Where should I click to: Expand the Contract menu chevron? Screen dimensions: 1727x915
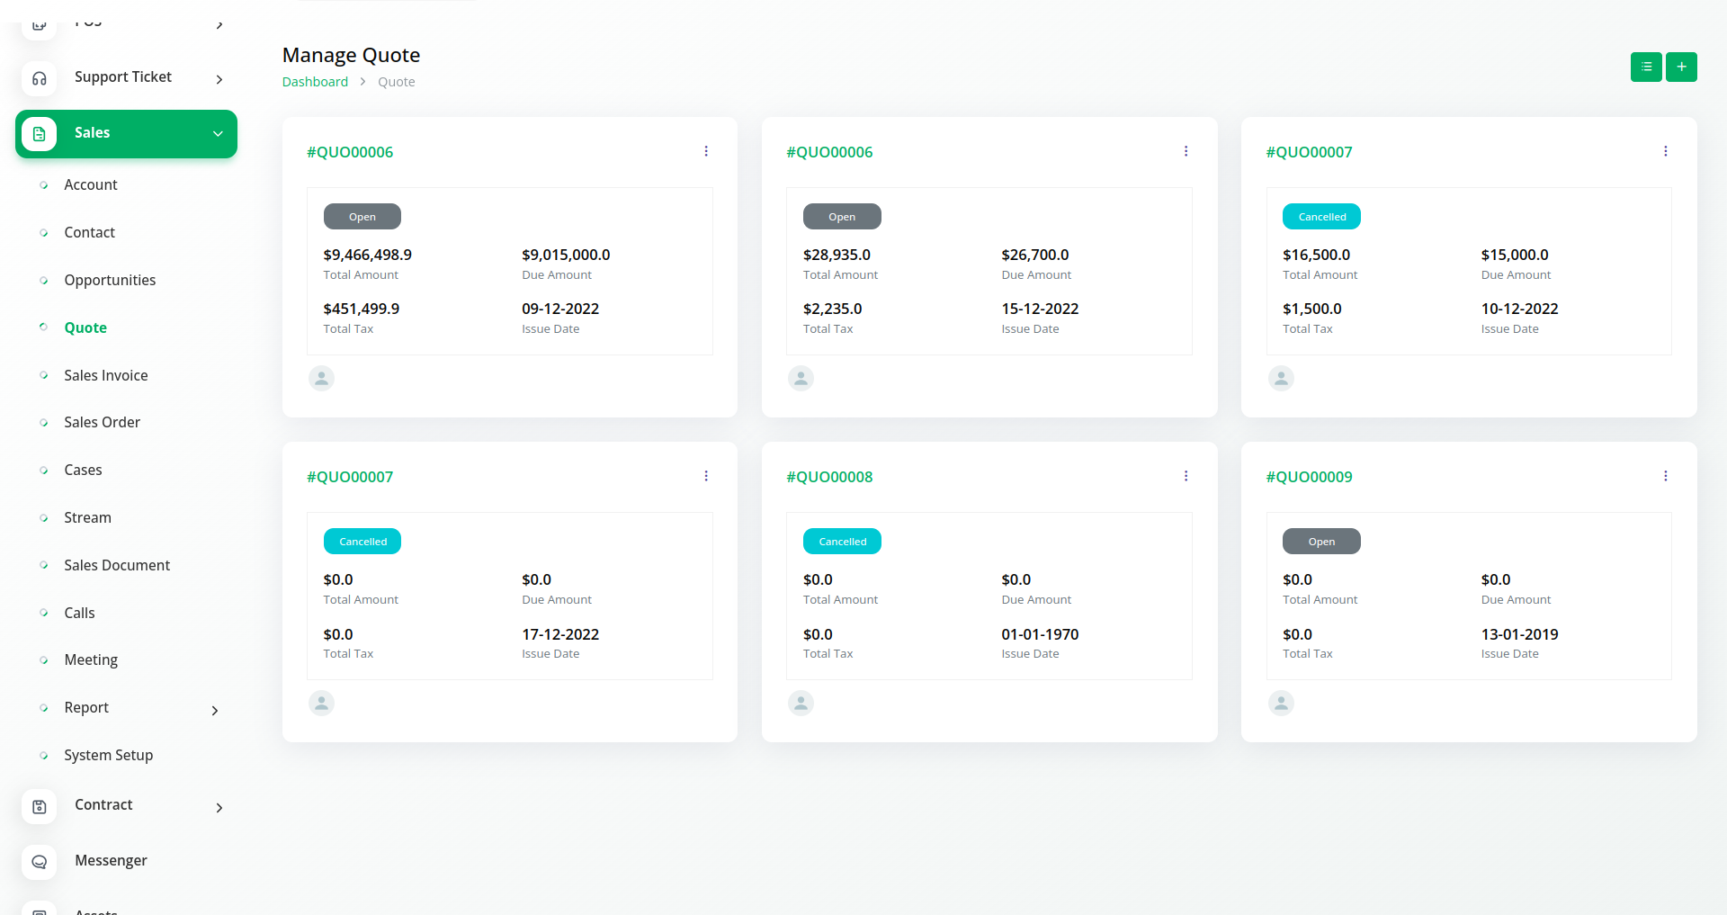click(x=219, y=808)
